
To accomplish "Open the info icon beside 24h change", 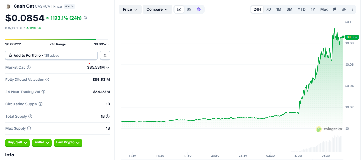I will pos(85,18).
